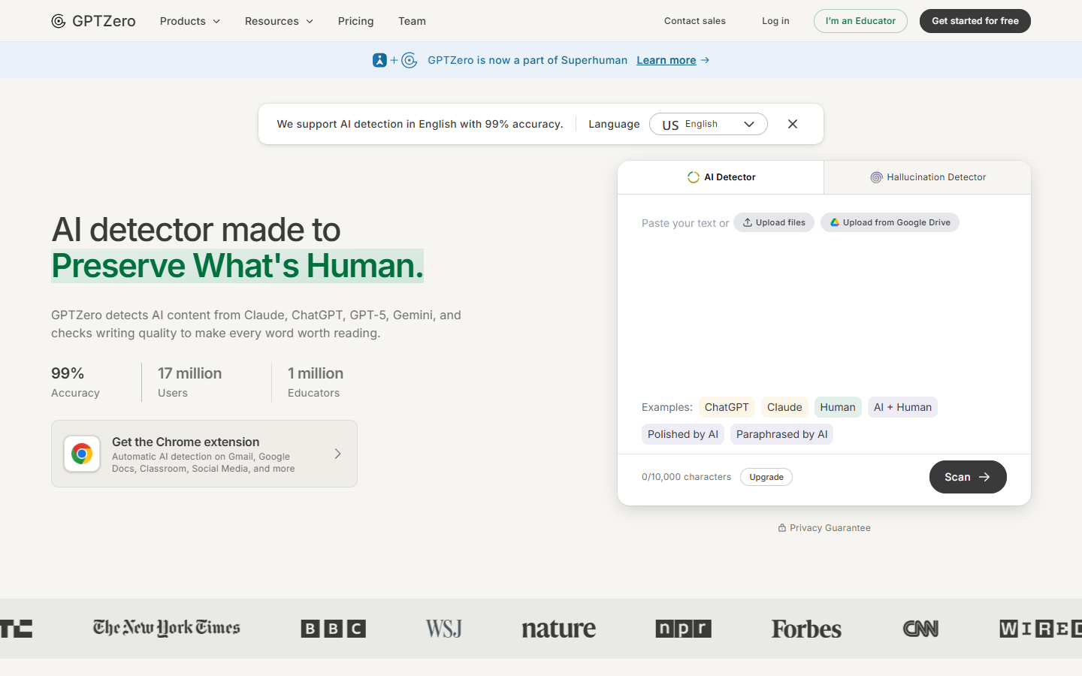Click the CNN logo

pos(920,629)
